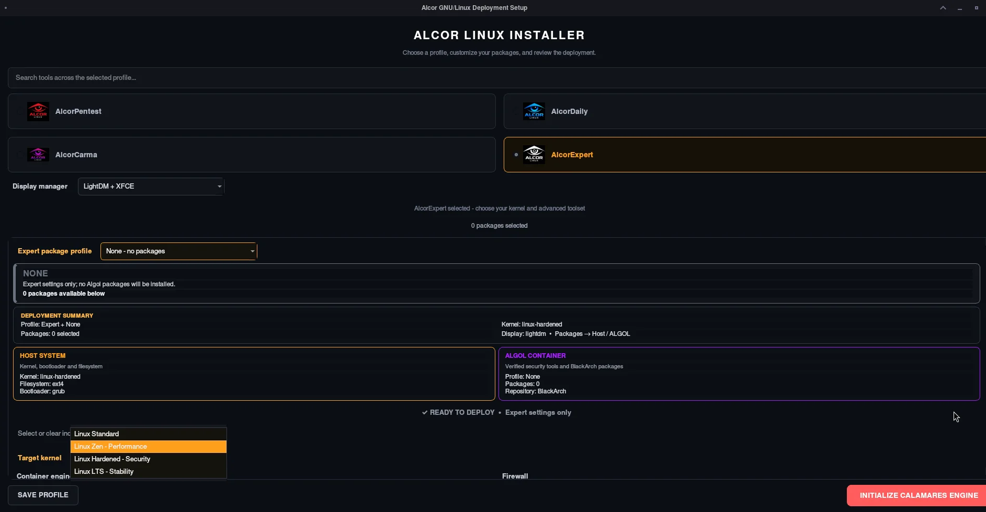Open the Display manager dropdown

(x=151, y=187)
